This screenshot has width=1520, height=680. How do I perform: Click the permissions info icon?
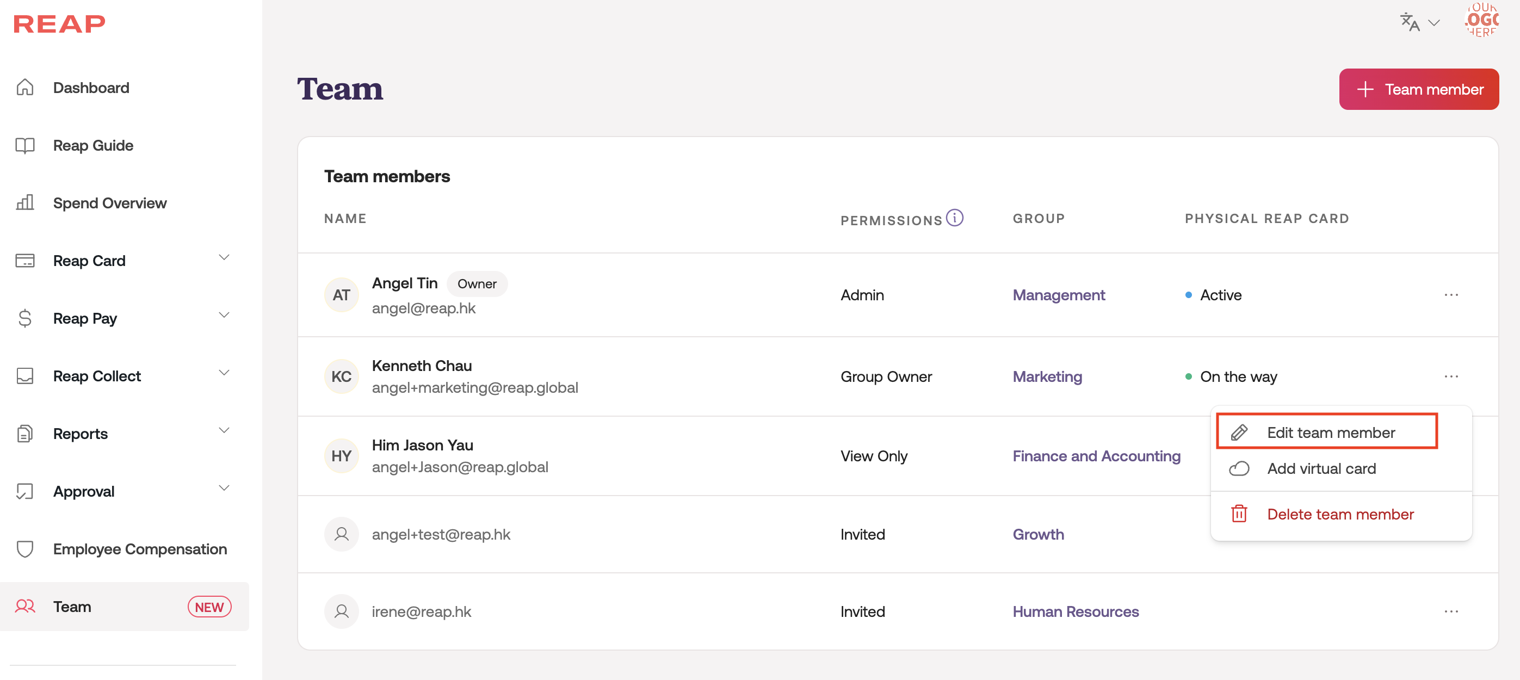tap(954, 218)
